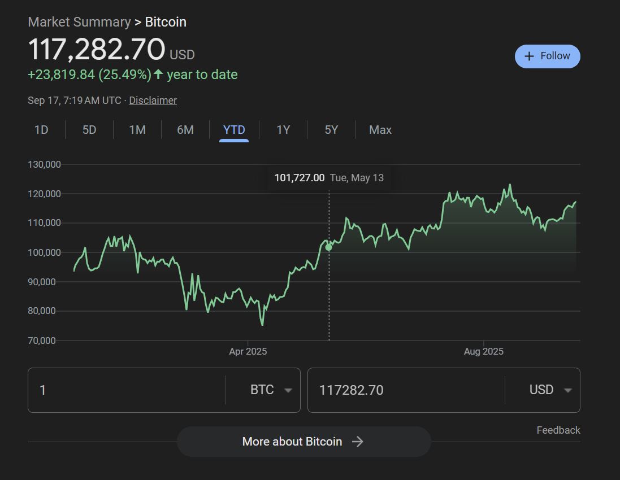Show the 1Y price chart
Image resolution: width=620 pixels, height=480 pixels.
point(283,129)
